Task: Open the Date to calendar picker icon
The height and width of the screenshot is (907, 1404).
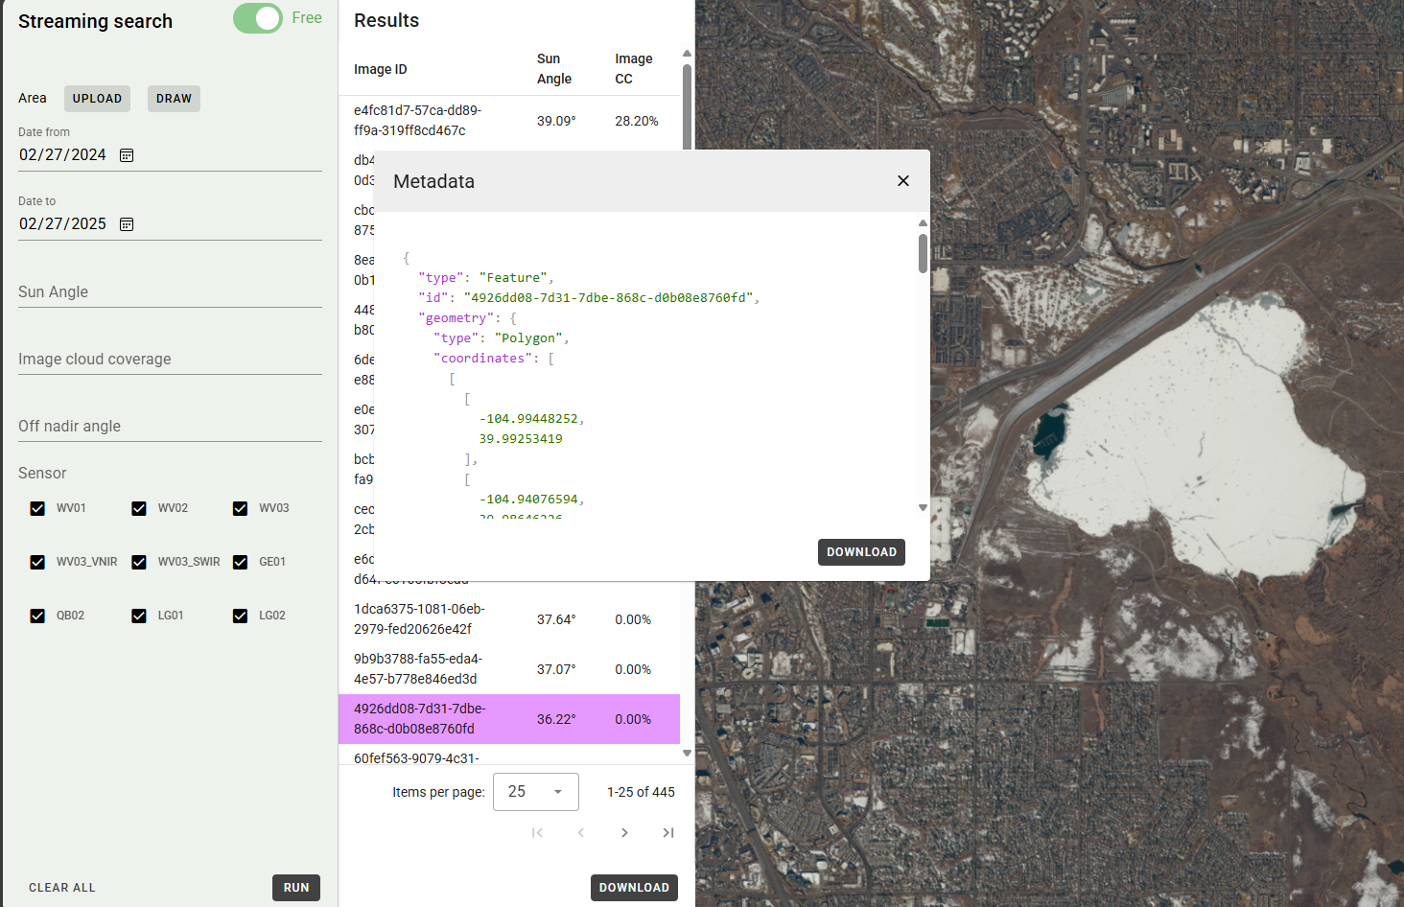Action: (127, 224)
